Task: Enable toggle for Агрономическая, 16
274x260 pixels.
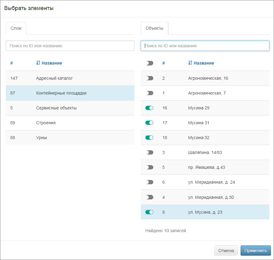Action: pos(149,78)
